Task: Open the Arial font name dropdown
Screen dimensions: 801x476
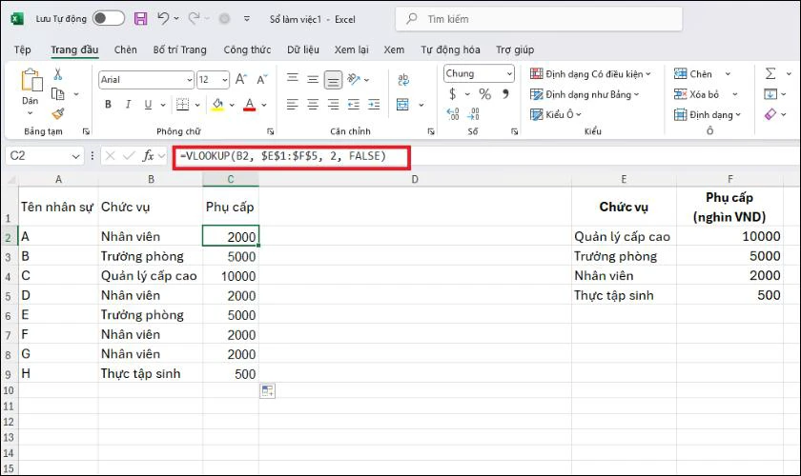Action: (x=190, y=80)
